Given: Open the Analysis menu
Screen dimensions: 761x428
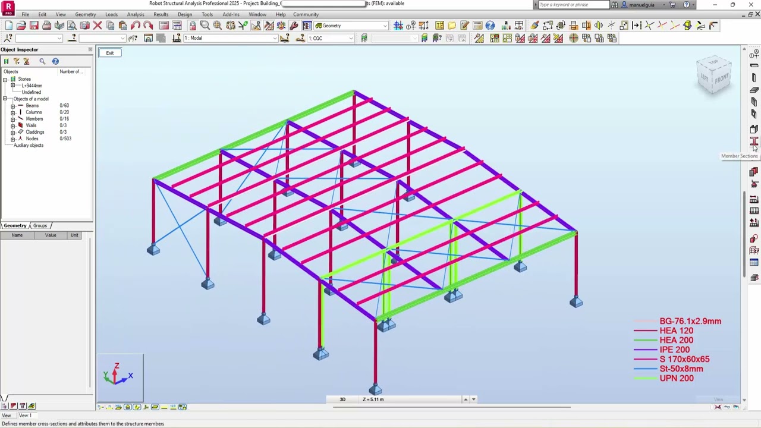Looking at the screenshot, I should click(136, 14).
